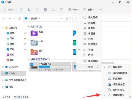Click the Paste clipboard icon
Viewport: 132px width, 100px height.
point(37,9)
